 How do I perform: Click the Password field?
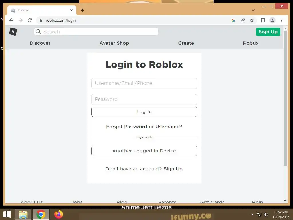144,99
